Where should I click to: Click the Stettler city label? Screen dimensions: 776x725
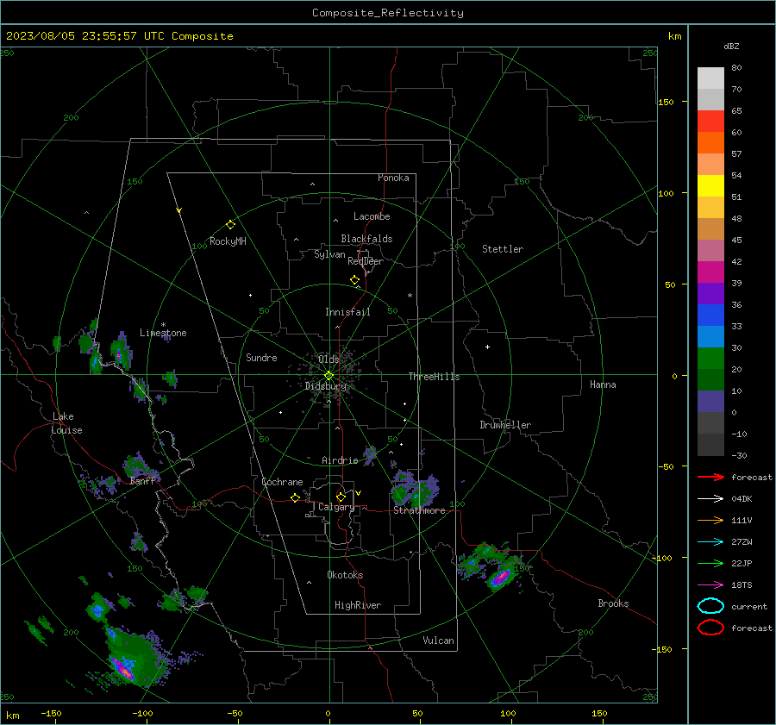[503, 249]
